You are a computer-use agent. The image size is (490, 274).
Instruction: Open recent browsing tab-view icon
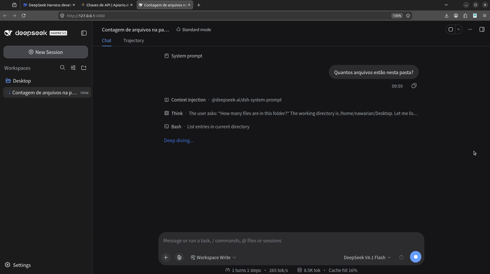point(14,5)
